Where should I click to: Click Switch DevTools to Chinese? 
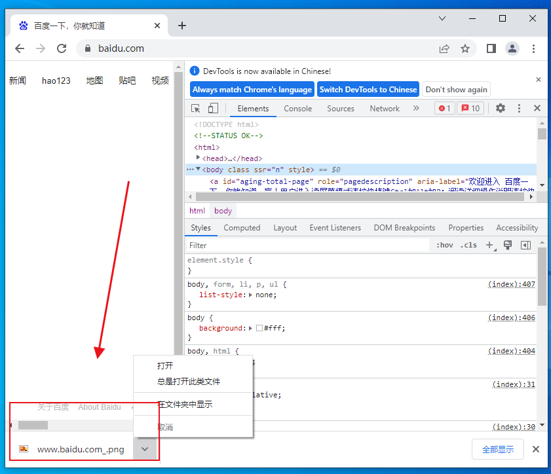pos(368,90)
